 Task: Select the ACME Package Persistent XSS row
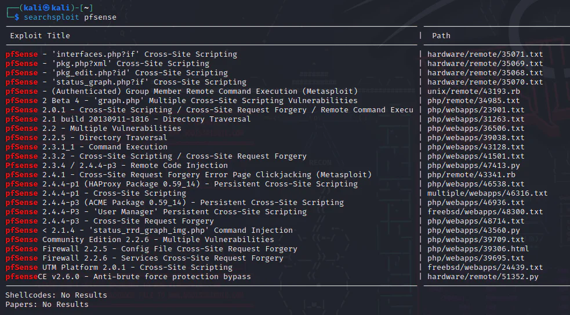[175, 202]
